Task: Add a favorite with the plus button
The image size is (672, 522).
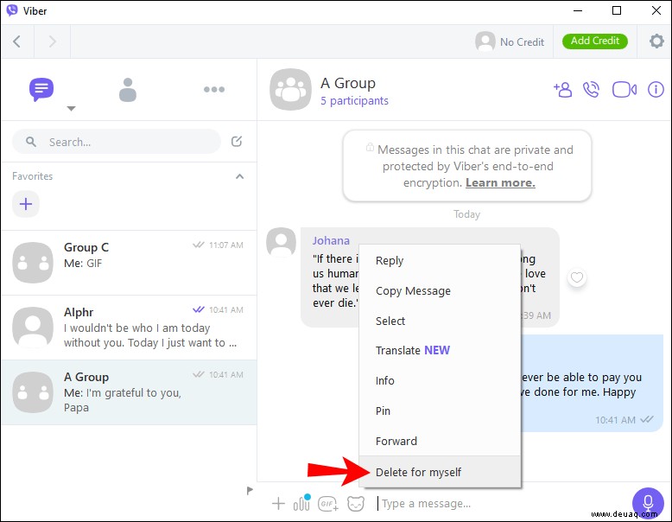Action: coord(26,204)
